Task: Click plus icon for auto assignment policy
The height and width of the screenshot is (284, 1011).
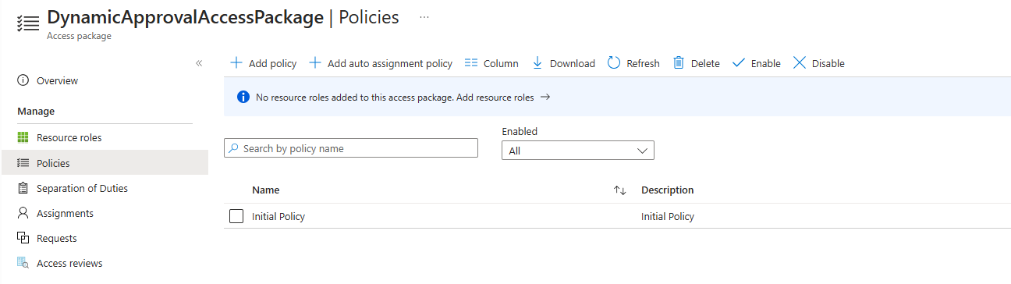Action: point(315,63)
